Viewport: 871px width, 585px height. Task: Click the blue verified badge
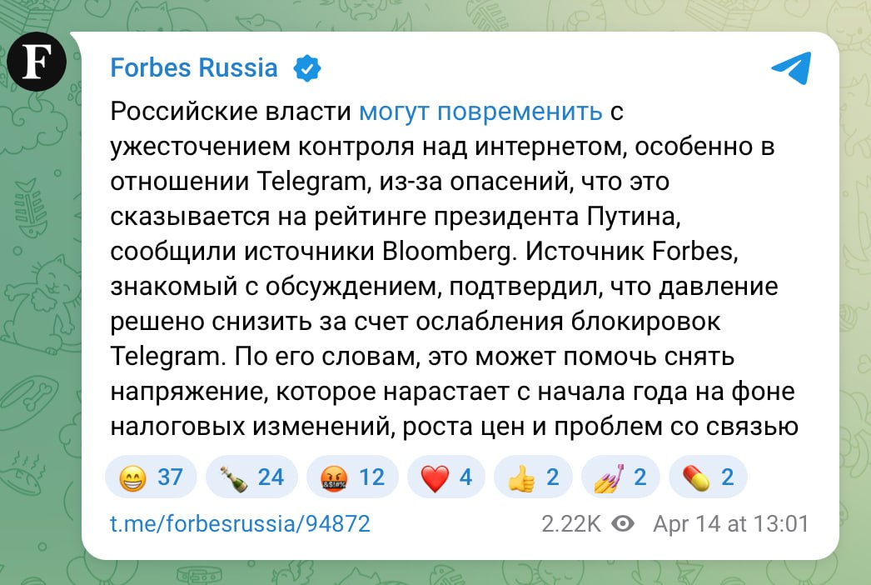click(307, 69)
